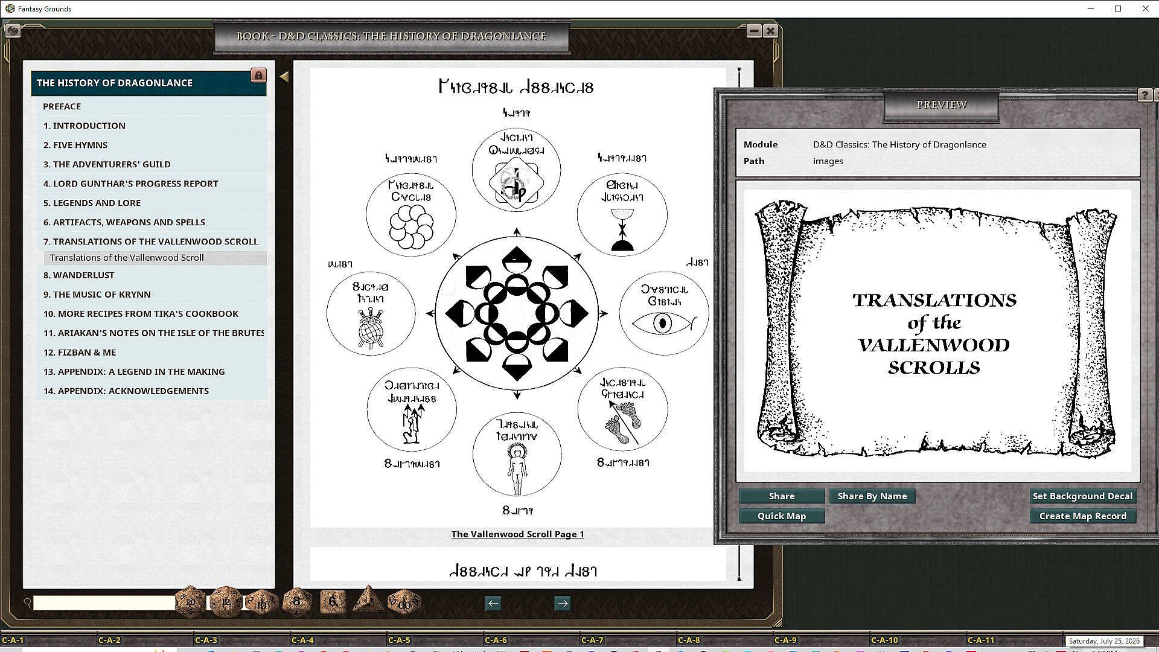The height and width of the screenshot is (652, 1159).
Task: Roll the d4 die
Action: pos(369,600)
